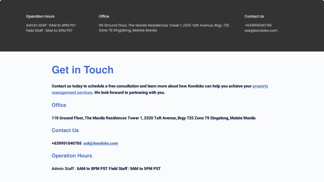Screen dimensions: 324x182
Task: Click 'Admin Staff : 6AM to 8PM PST' in the header
Action: coord(51,25)
